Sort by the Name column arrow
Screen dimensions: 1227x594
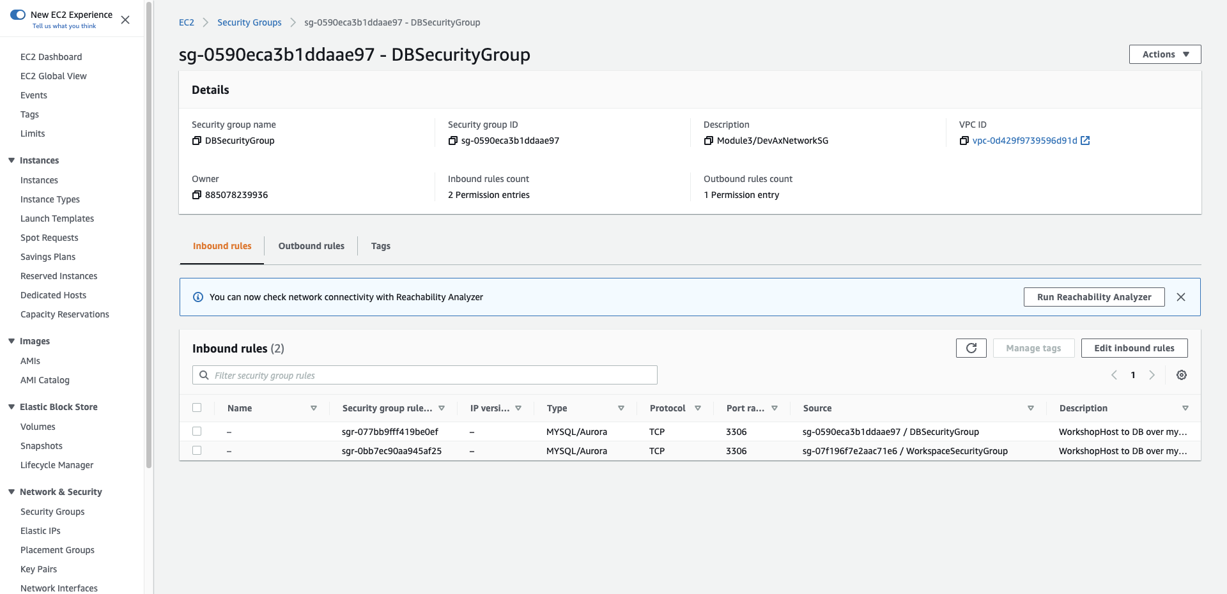click(314, 408)
